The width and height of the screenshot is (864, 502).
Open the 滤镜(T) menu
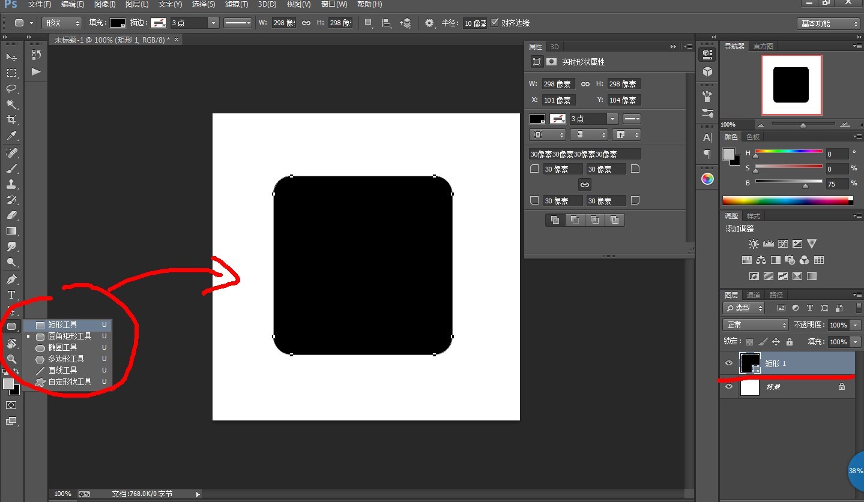tap(236, 4)
